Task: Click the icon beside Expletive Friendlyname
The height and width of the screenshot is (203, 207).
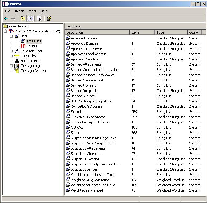Action: coord(68,117)
